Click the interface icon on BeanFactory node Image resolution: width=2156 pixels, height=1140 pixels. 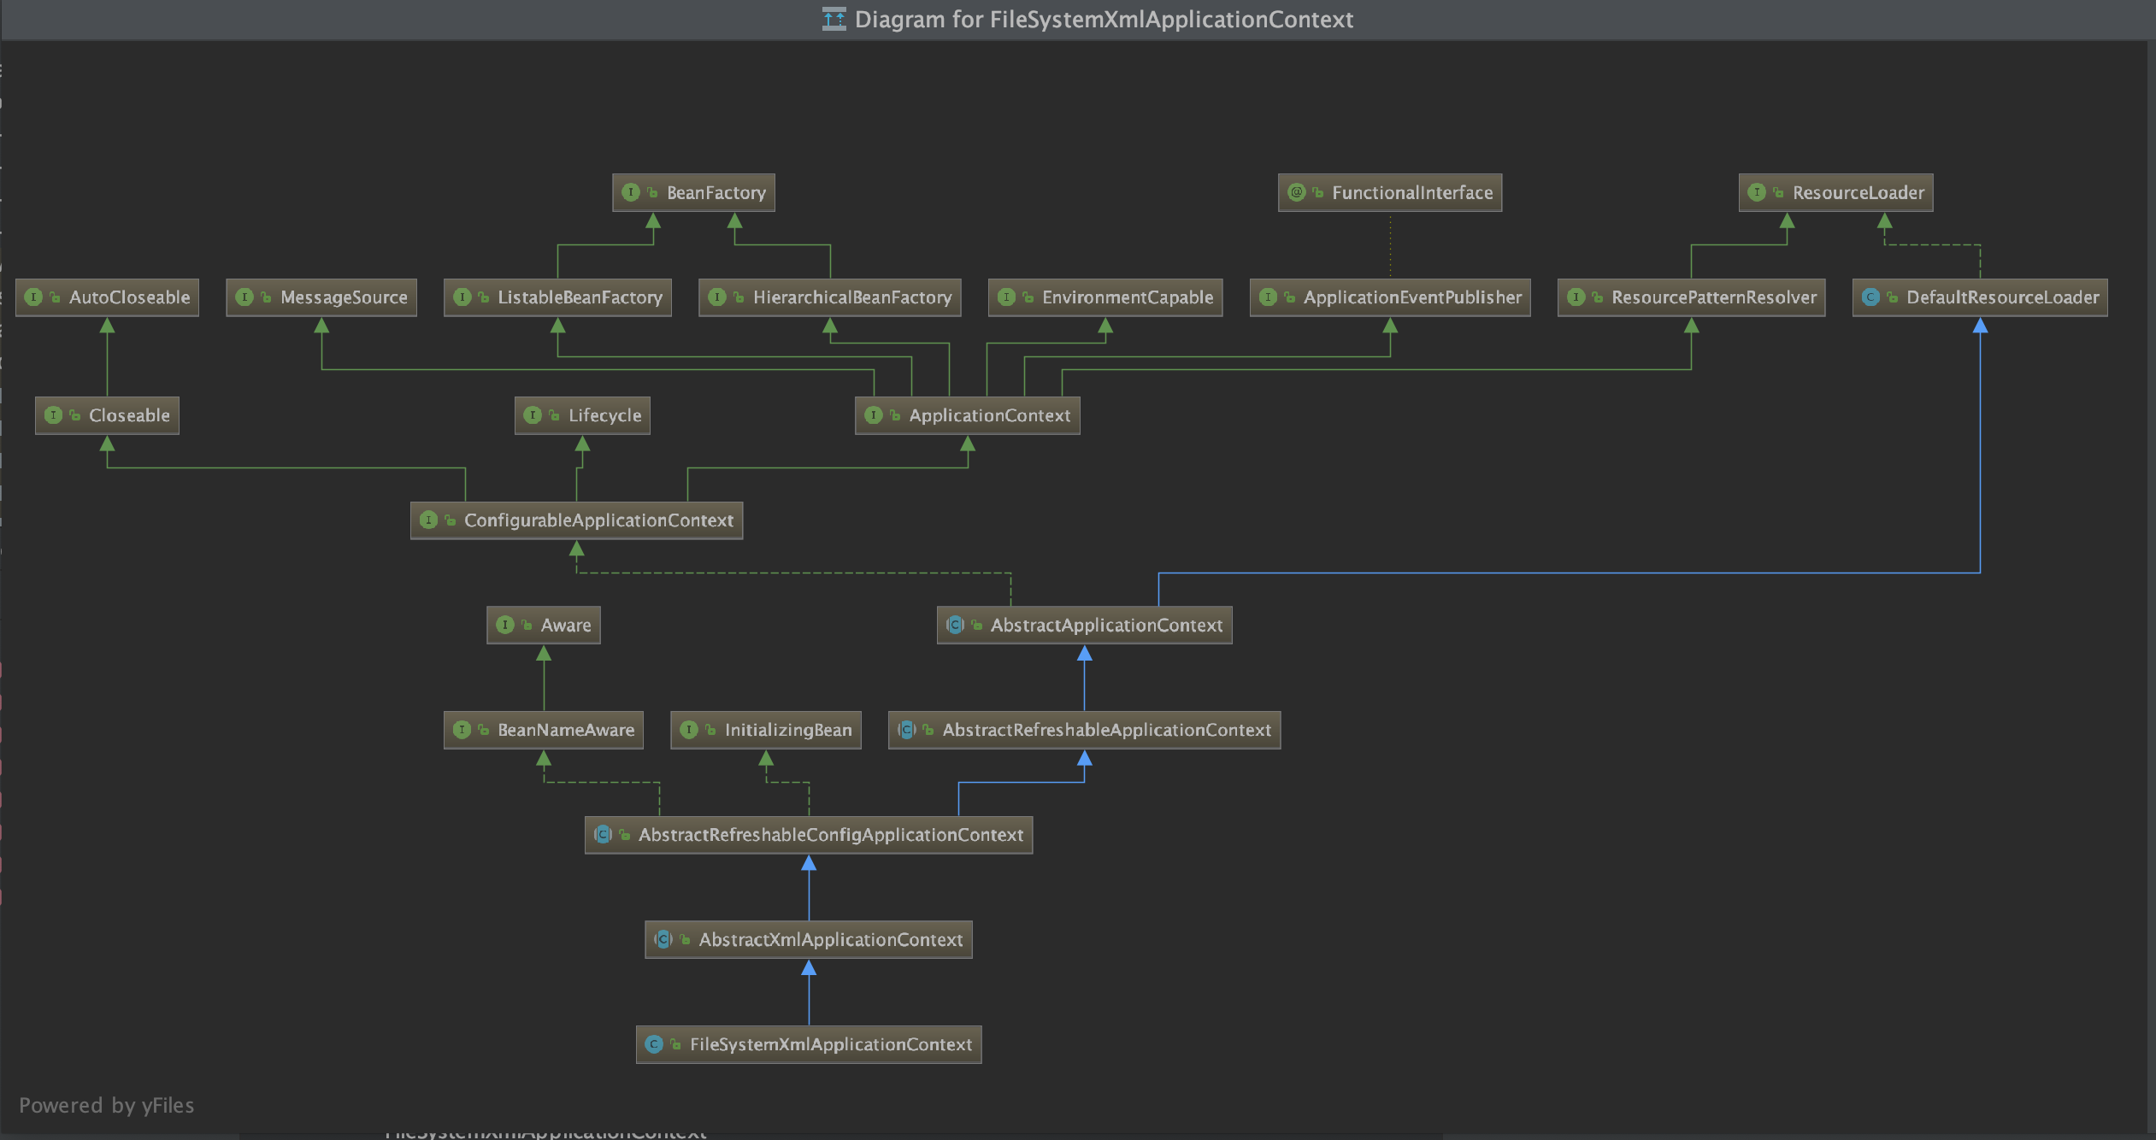pos(631,192)
